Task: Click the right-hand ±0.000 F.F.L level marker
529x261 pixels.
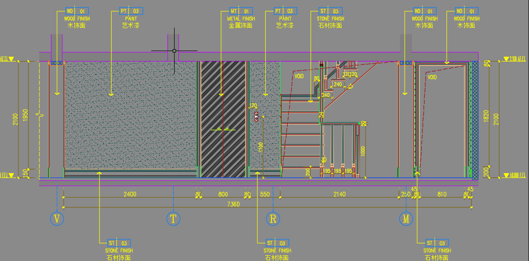Action: click(515, 175)
